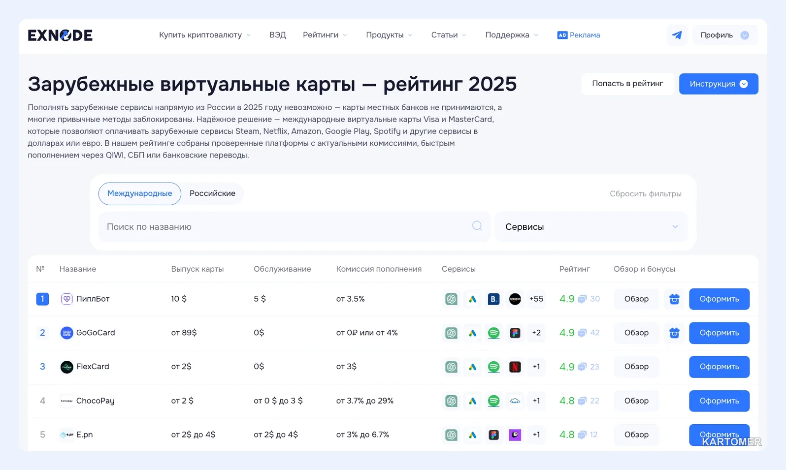Open the gift bonus icon for ПиплБот

[674, 299]
